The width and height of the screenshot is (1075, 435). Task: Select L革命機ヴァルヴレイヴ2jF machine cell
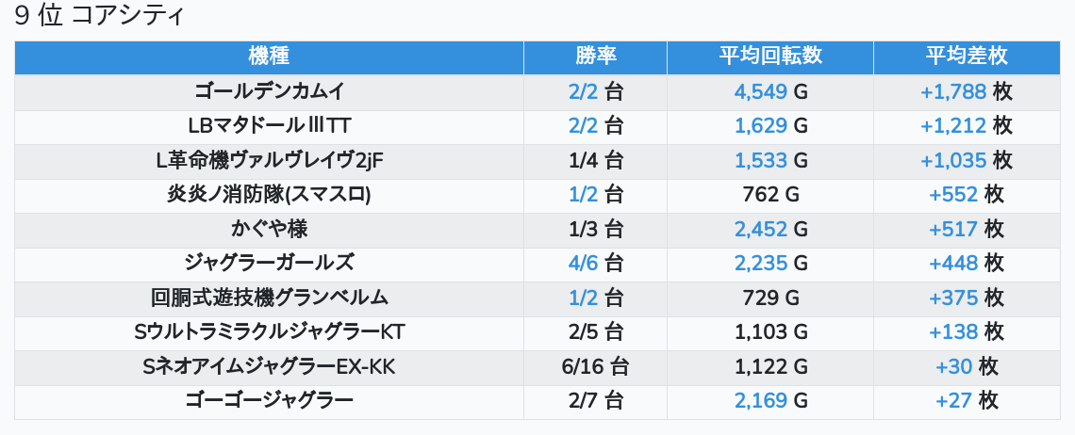269,160
